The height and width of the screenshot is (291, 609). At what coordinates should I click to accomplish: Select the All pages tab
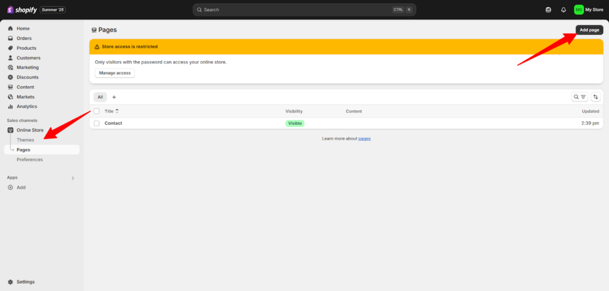coord(100,97)
